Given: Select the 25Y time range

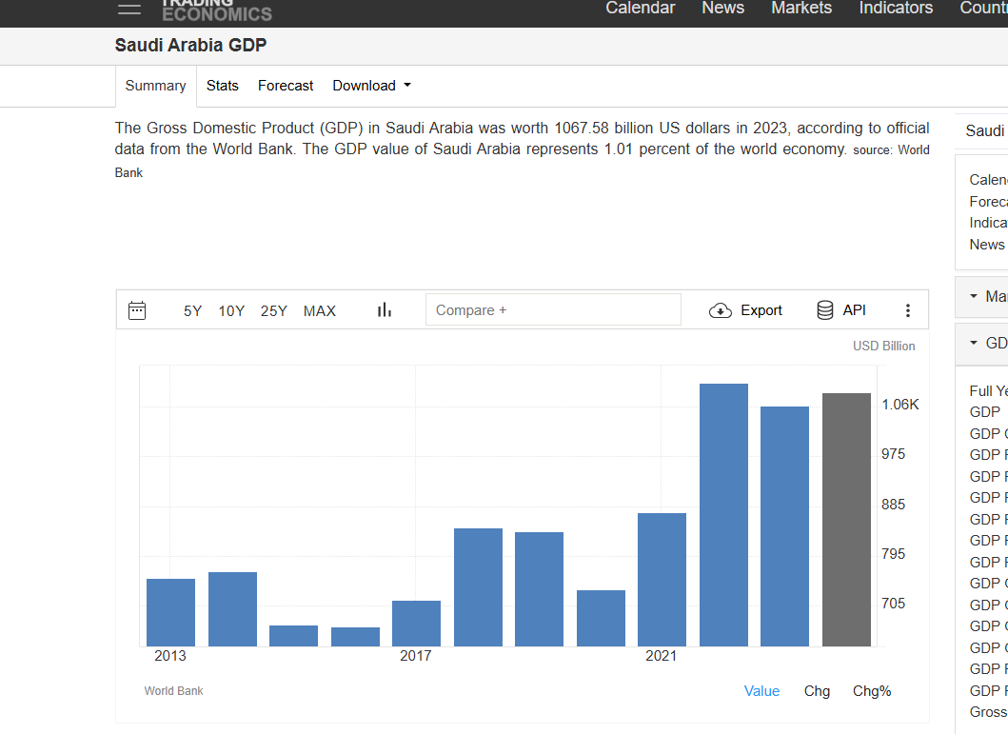Looking at the screenshot, I should (x=274, y=310).
